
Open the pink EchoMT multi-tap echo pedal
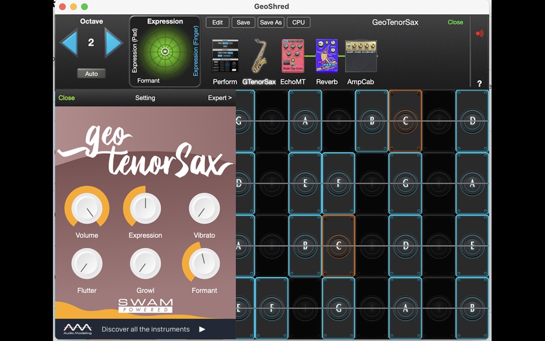293,56
